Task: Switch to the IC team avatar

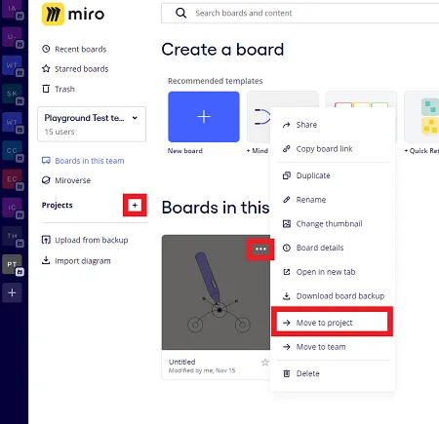Action: (x=13, y=208)
